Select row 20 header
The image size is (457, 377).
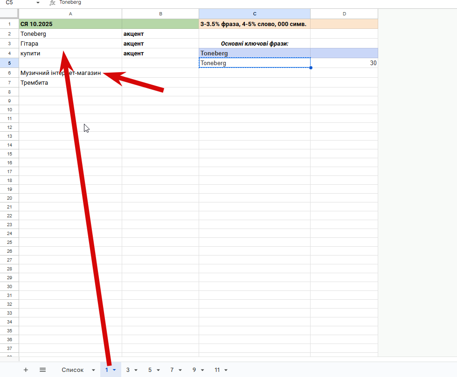tap(9, 198)
